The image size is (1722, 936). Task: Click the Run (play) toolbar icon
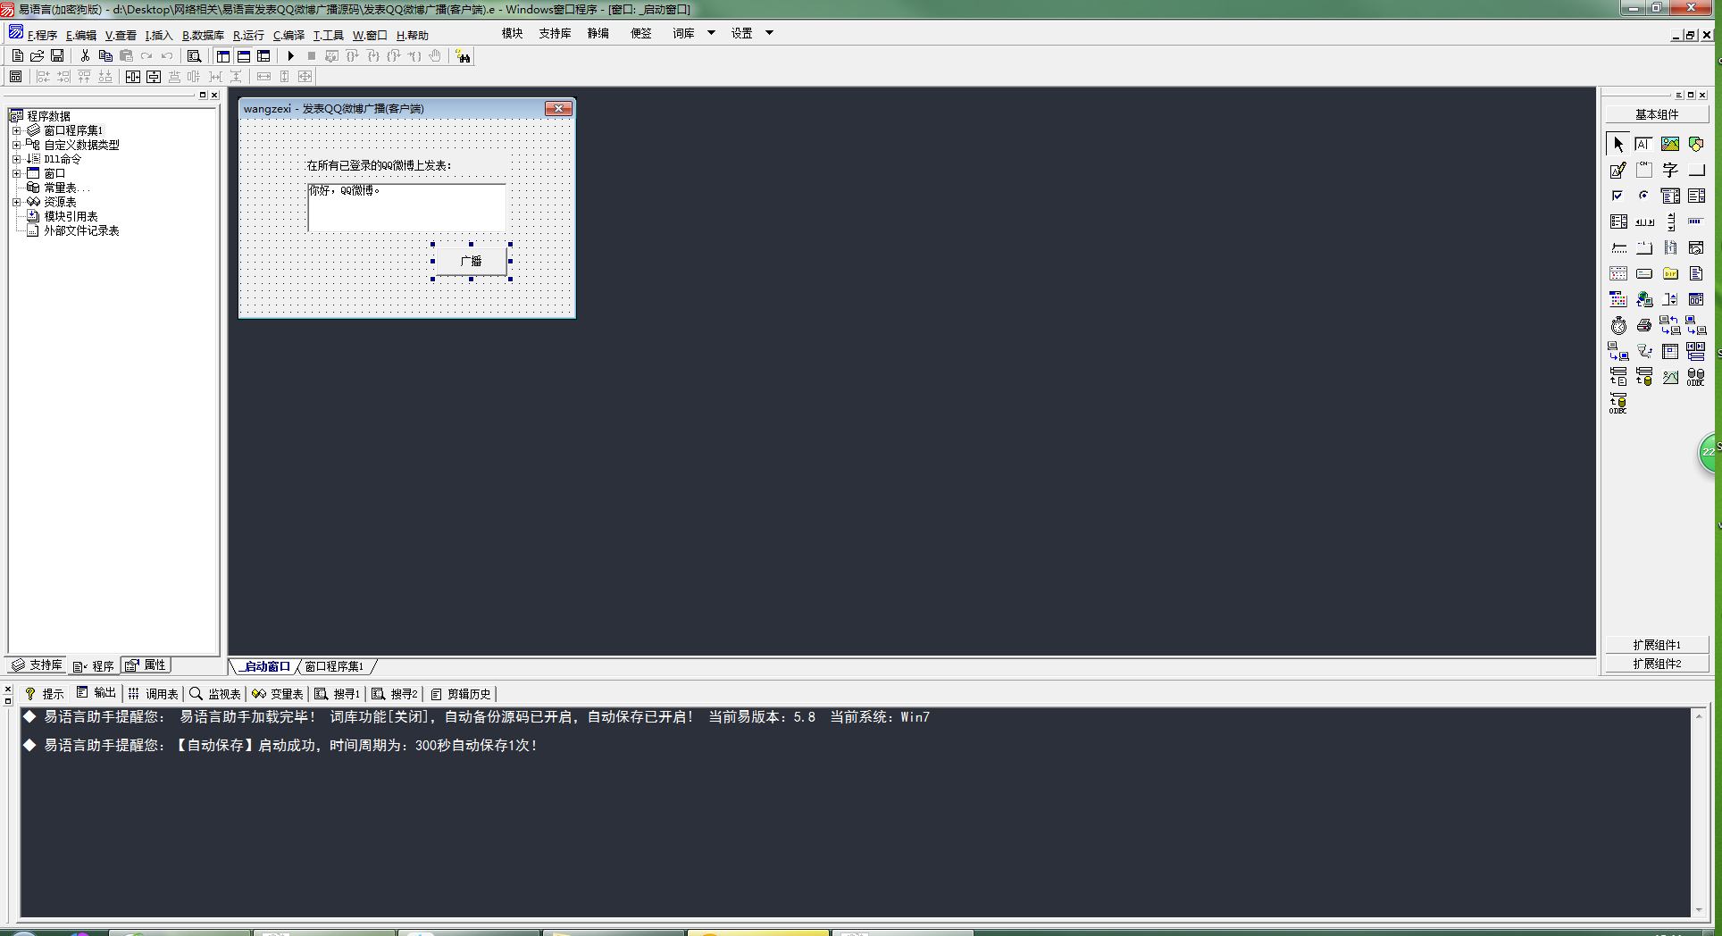(x=290, y=56)
